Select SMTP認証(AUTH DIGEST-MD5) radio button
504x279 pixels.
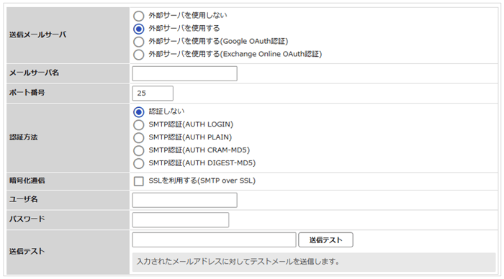point(138,163)
